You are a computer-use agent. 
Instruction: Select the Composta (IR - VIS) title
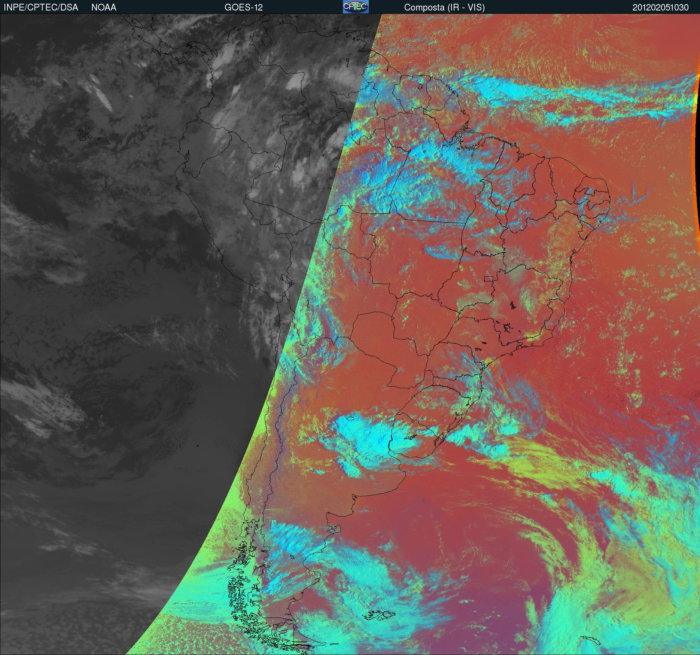click(444, 7)
